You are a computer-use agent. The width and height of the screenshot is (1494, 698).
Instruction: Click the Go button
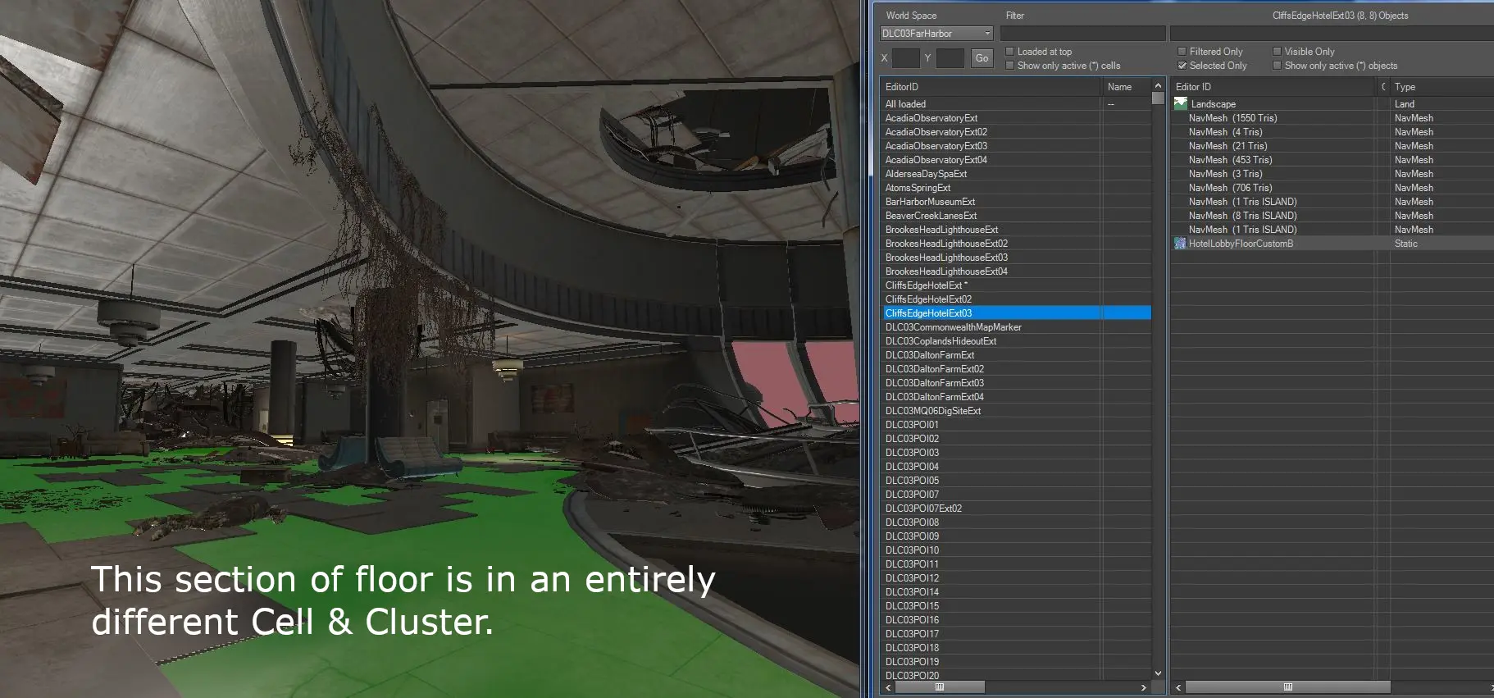[982, 58]
